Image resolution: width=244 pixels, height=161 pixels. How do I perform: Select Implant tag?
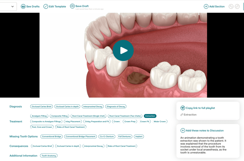(139, 136)
